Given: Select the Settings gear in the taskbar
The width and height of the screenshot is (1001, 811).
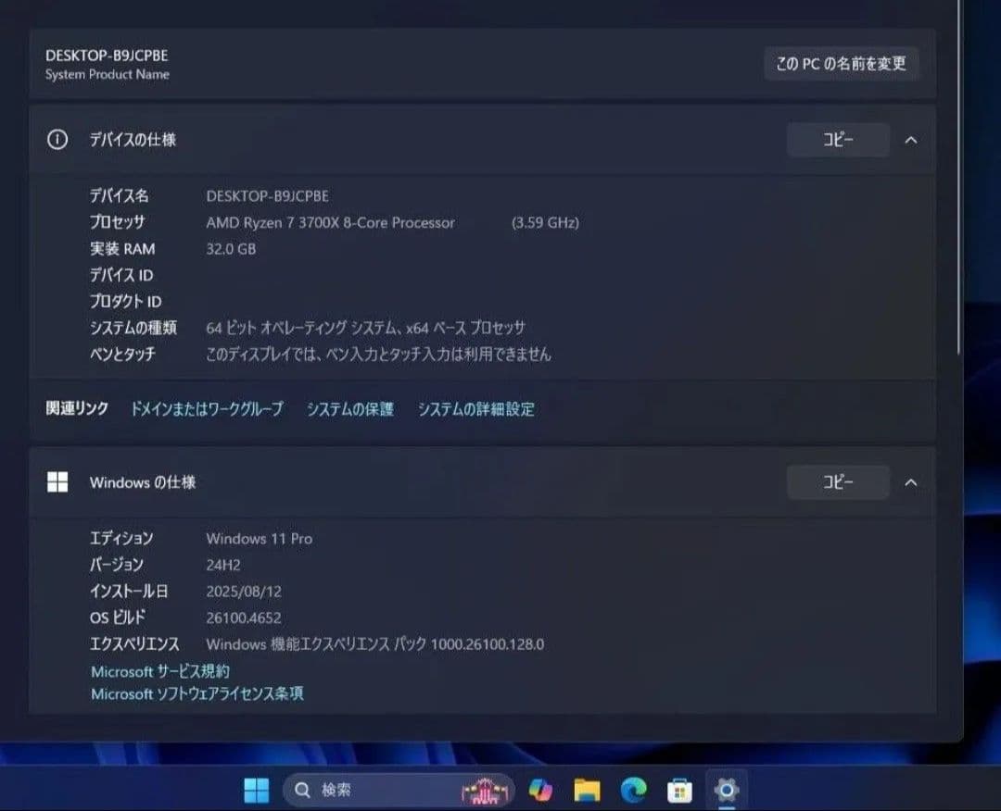Looking at the screenshot, I should (x=727, y=791).
